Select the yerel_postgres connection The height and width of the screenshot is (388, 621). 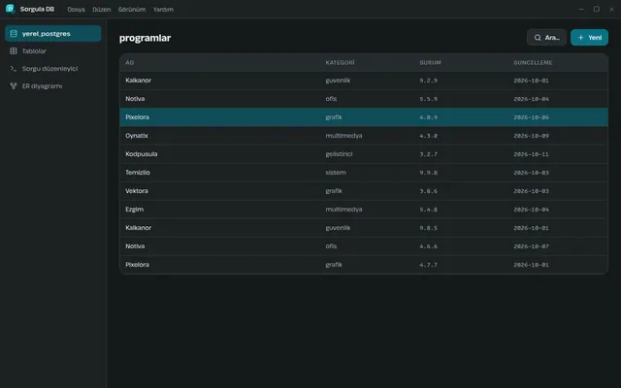point(53,34)
